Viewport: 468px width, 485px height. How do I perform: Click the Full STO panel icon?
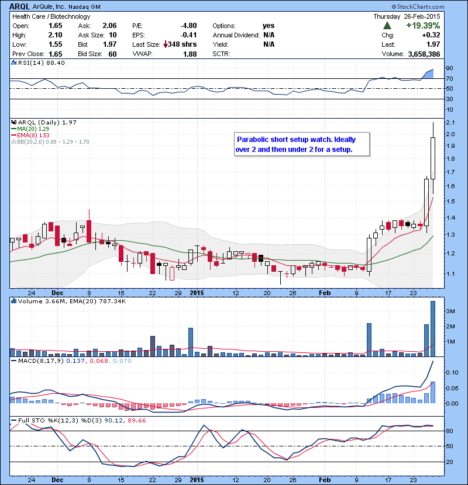(x=13, y=419)
